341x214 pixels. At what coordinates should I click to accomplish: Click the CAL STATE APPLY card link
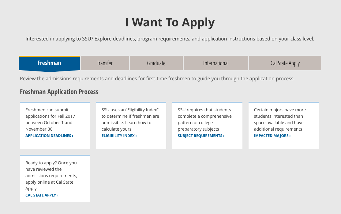[42, 195]
